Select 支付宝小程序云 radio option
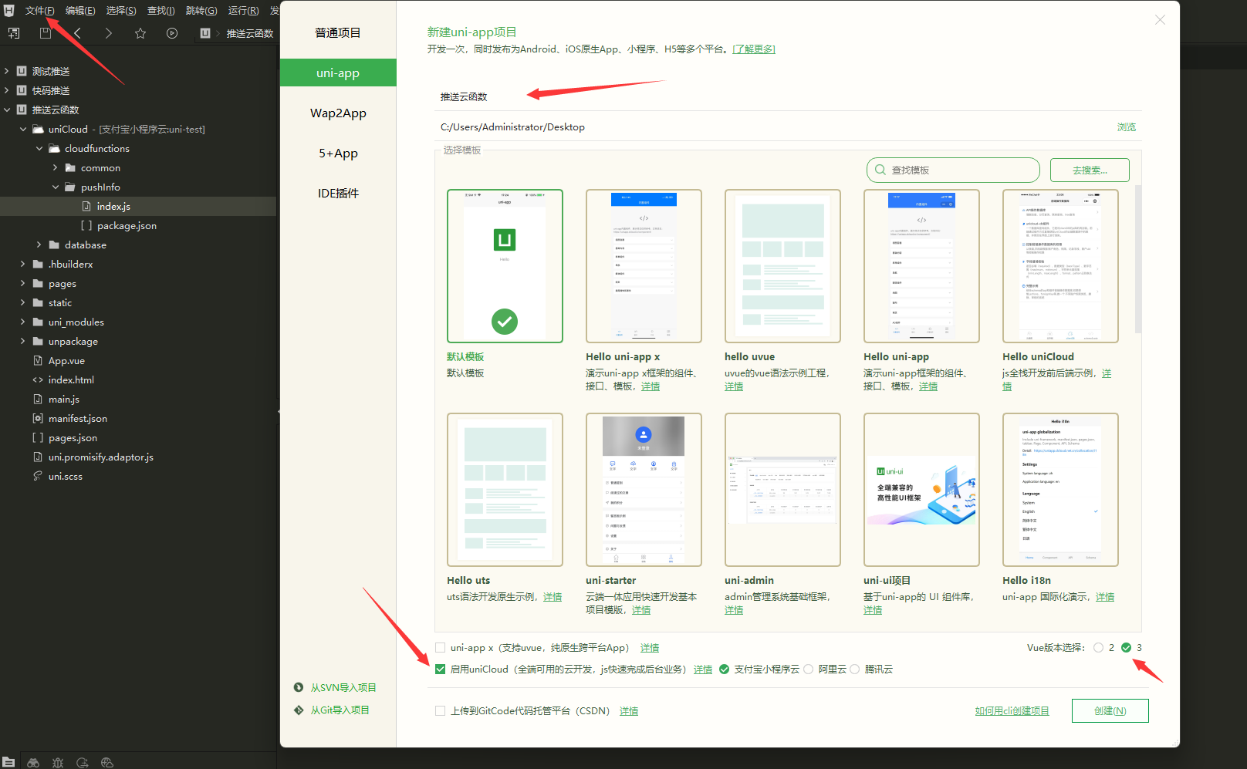The image size is (1247, 769). point(724,670)
